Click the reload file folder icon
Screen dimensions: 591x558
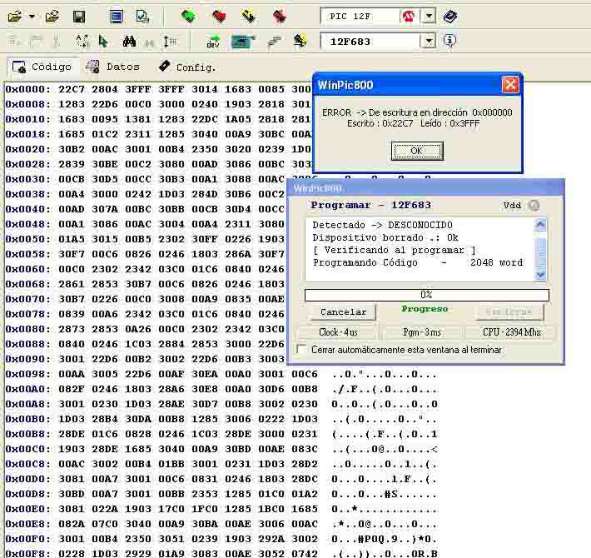52,17
